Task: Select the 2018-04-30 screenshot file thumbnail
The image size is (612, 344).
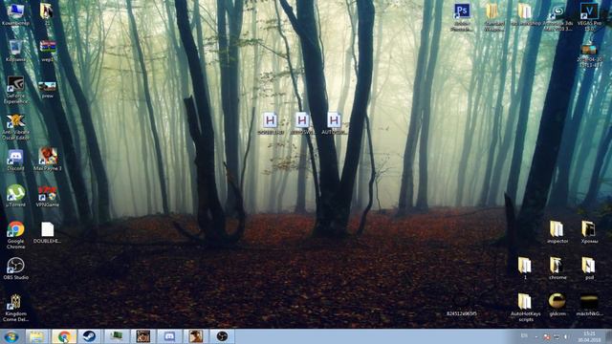Action: (589, 55)
